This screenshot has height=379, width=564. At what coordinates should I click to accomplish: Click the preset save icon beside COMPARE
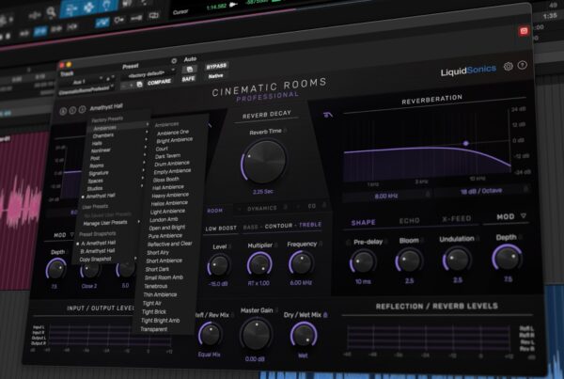click(140, 85)
